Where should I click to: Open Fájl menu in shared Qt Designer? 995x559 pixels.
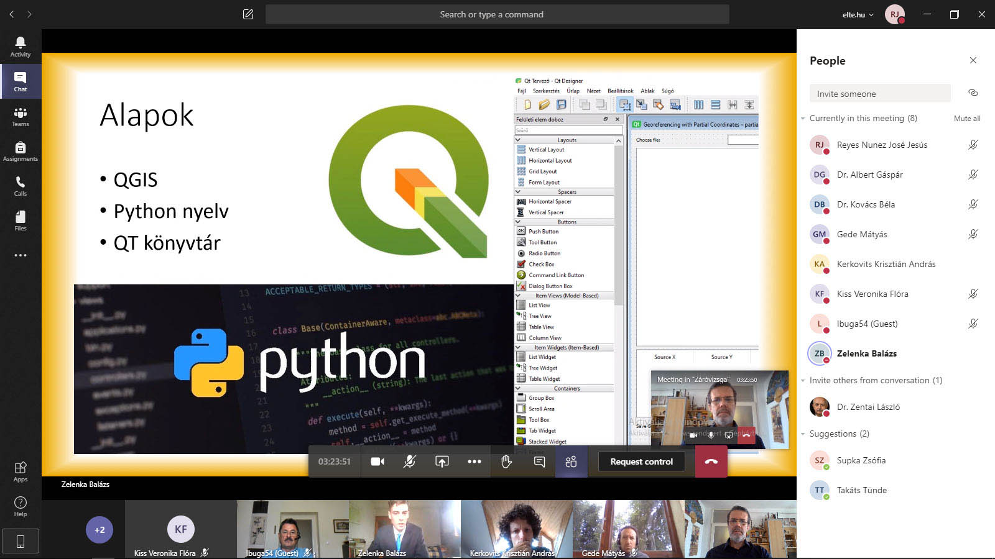(521, 91)
